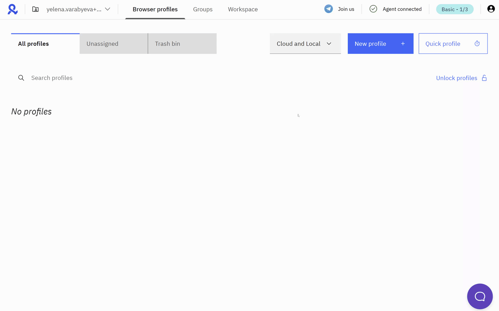
Task: Open the Cloud and Local dropdown
Action: click(x=305, y=43)
